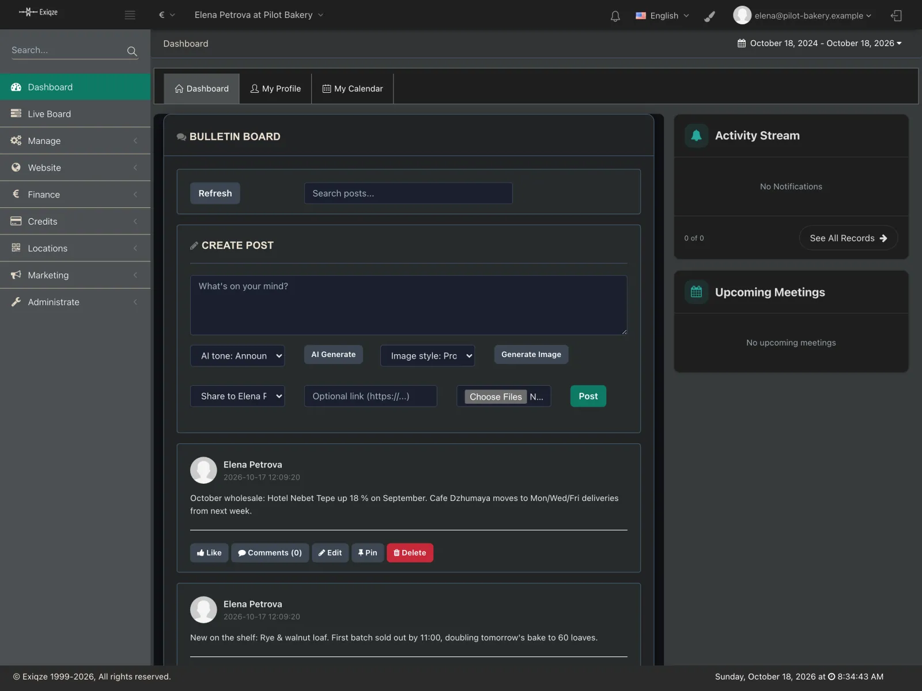Open the AI tone dropdown
The height and width of the screenshot is (691, 922).
click(237, 356)
